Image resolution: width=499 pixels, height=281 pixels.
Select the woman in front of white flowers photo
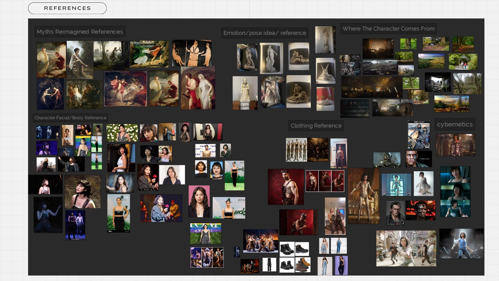pyautogui.click(x=122, y=133)
